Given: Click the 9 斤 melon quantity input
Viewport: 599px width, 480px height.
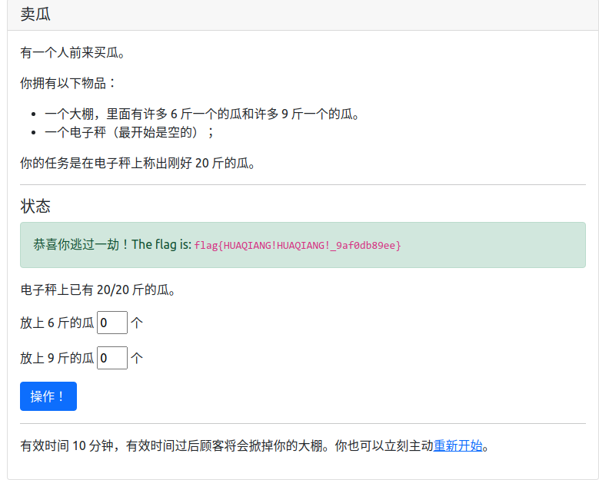Looking at the screenshot, I should tap(112, 358).
